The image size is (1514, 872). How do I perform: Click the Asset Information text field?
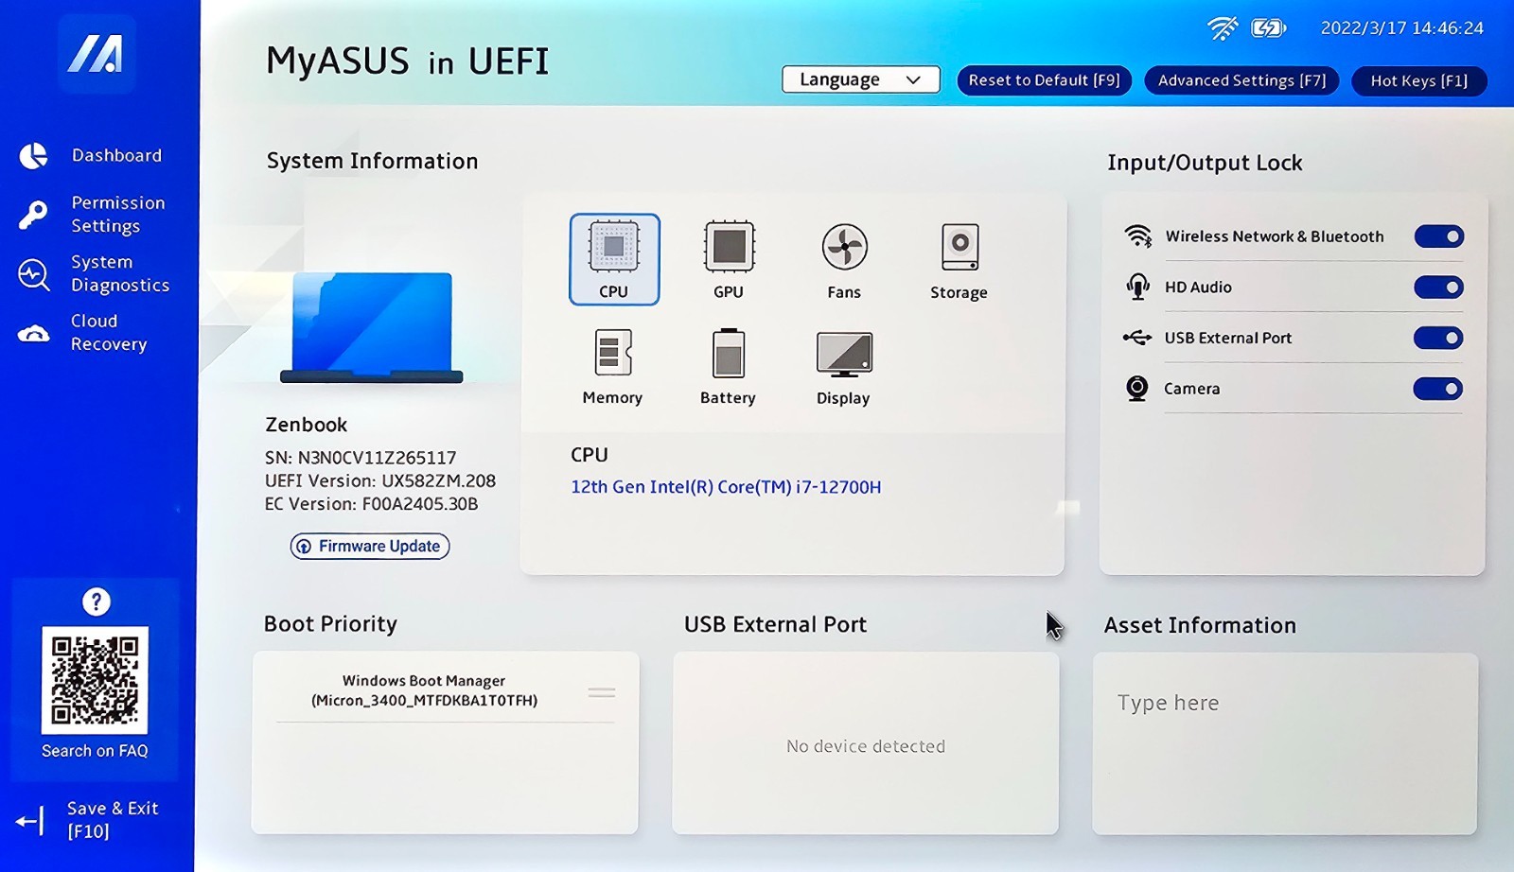(x=1285, y=743)
